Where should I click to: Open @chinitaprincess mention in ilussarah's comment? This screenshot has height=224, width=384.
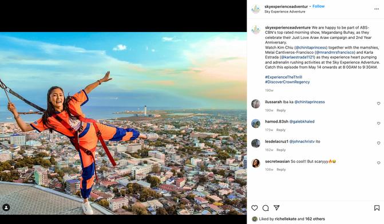coord(310,102)
